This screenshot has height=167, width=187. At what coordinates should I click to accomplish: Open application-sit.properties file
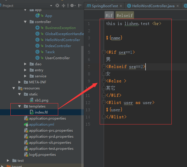pos(50,143)
